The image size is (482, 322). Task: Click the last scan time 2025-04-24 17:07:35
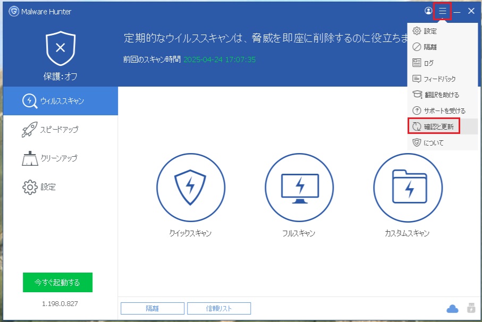219,60
